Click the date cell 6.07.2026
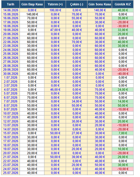The width and height of the screenshot is (140, 177). pyautogui.click(x=10, y=98)
